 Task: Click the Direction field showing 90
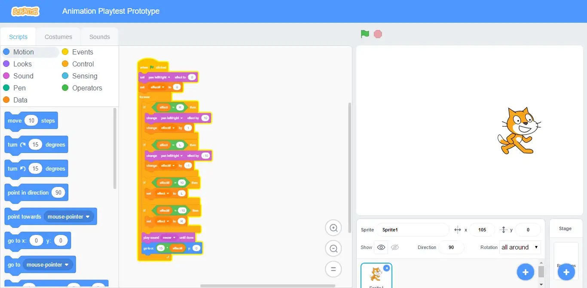point(451,247)
